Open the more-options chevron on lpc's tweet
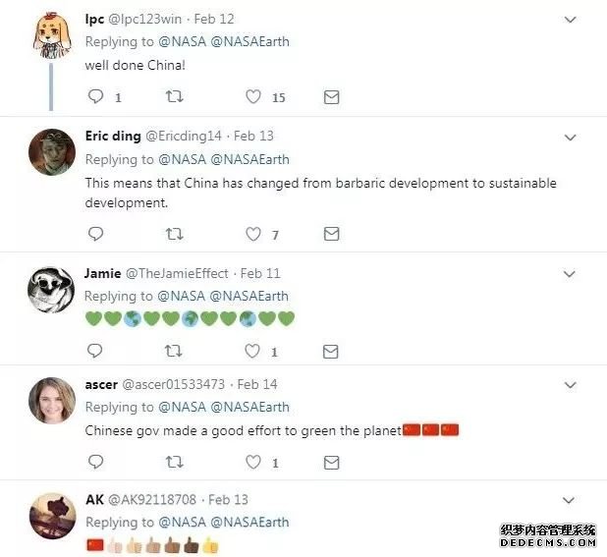The width and height of the screenshot is (607, 557). (x=571, y=20)
